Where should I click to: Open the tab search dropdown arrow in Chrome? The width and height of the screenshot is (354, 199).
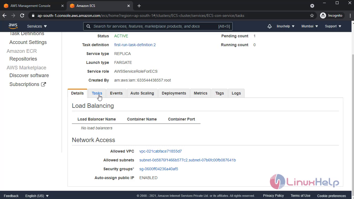[x=312, y=6]
